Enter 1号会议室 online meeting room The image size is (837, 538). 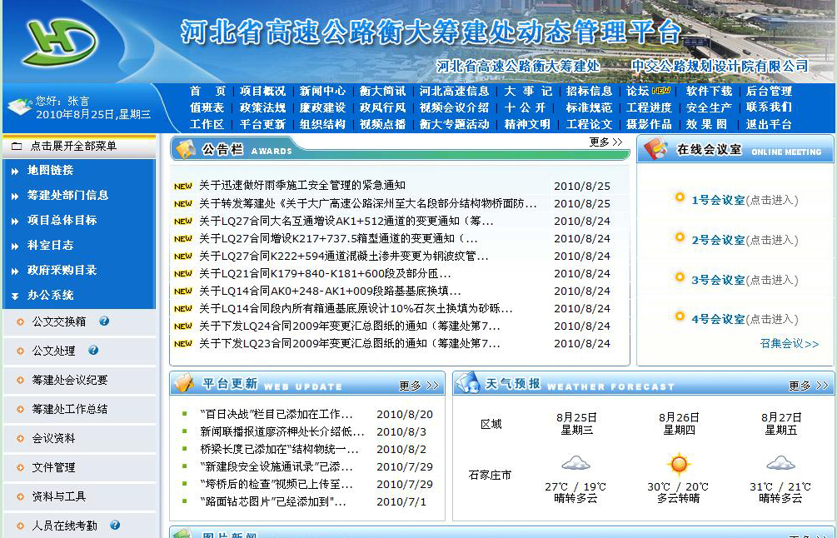pyautogui.click(x=717, y=200)
